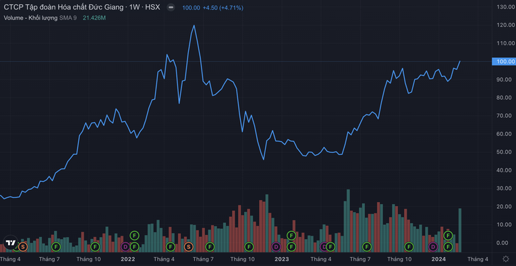Click the purple D marker left of 2022
This screenshot has height=266, width=516.
pos(125,246)
